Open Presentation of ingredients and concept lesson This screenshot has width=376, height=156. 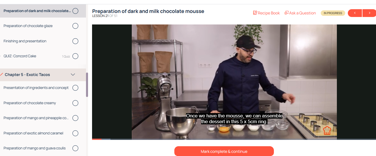(36, 88)
